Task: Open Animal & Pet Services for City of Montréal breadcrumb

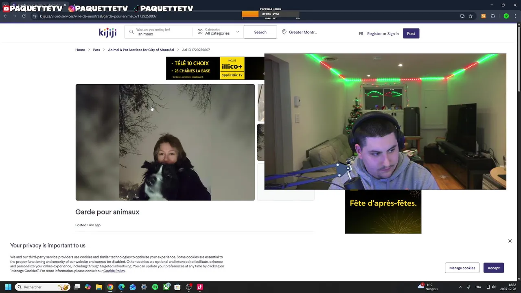Action: [x=141, y=50]
